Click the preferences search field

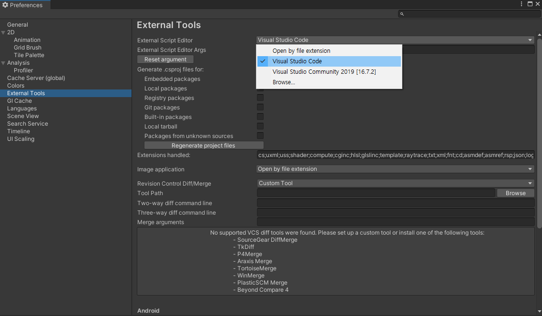pyautogui.click(x=469, y=14)
